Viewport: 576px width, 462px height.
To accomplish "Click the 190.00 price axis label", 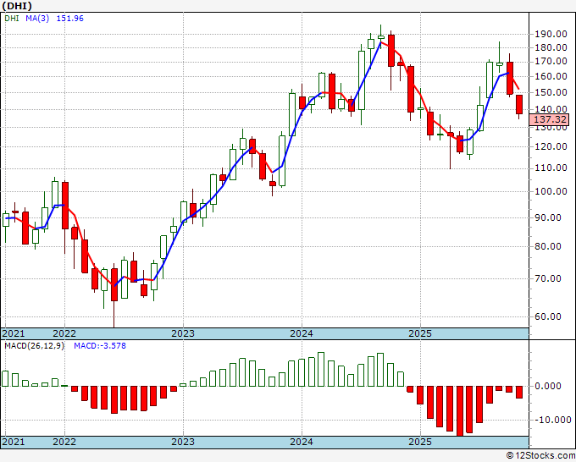I will click(550, 34).
